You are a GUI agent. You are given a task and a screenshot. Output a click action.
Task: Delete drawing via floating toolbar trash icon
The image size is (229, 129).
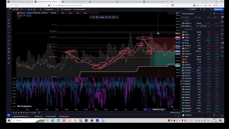(x=113, y=17)
